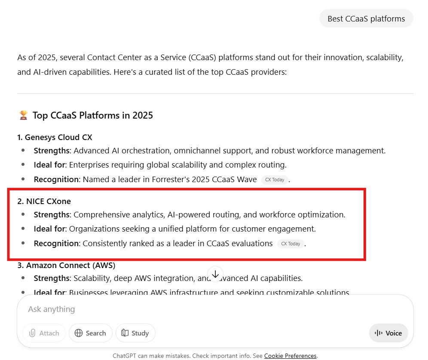Click the intro paragraph starting 'As of 2025'
This screenshot has height=360, width=428.
211,65
